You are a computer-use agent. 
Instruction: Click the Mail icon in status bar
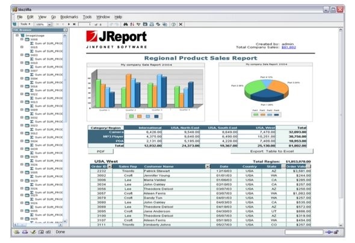[25, 232]
